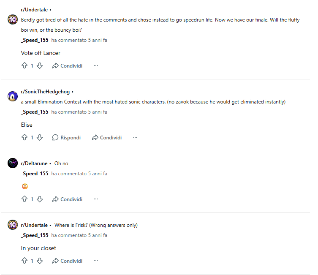Open the r/Deltarune subreddit link
318x275 pixels.
pos(34,163)
